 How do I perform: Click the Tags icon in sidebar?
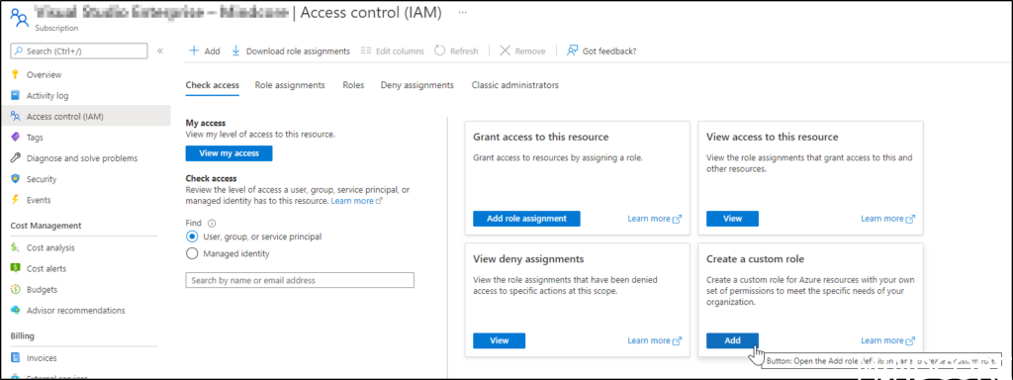coord(16,137)
